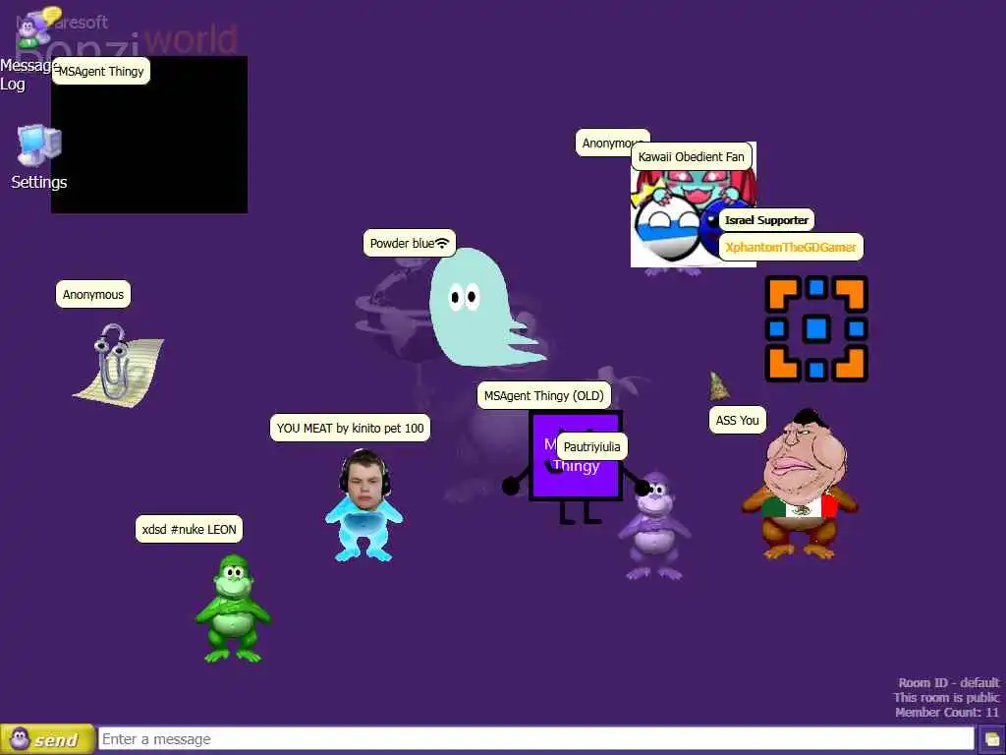The width and height of the screenshot is (1006, 755).
Task: Click the Room ID - default text
Action: [x=949, y=682]
